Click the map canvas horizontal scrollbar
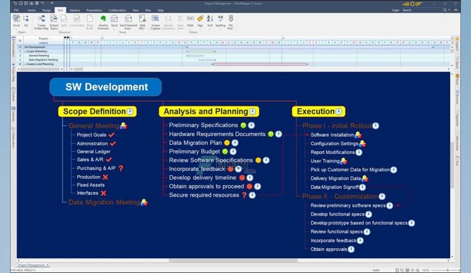 point(233,261)
